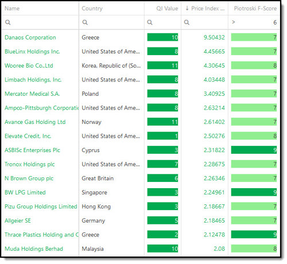
Task: Click Norway country cell
Action: (91, 122)
